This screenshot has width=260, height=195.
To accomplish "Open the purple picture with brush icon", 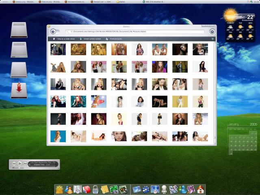I will click(x=191, y=190).
